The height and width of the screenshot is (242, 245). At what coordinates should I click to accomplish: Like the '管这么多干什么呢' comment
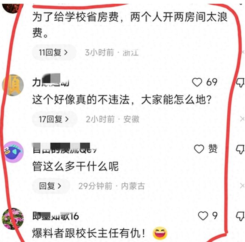[x=199, y=149]
